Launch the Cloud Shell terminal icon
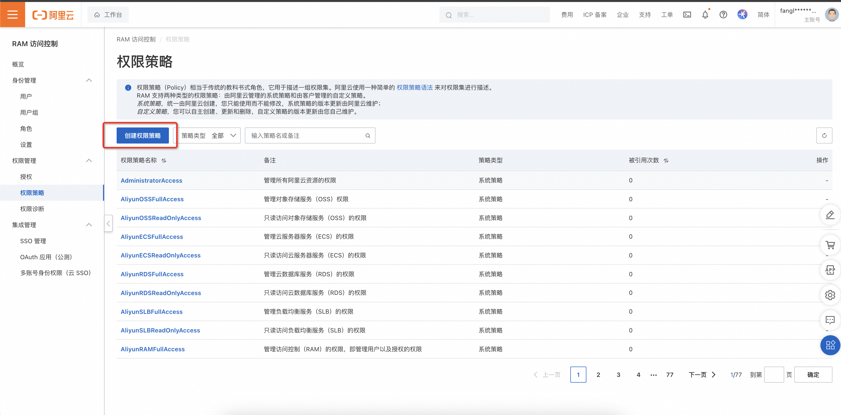 [x=687, y=15]
